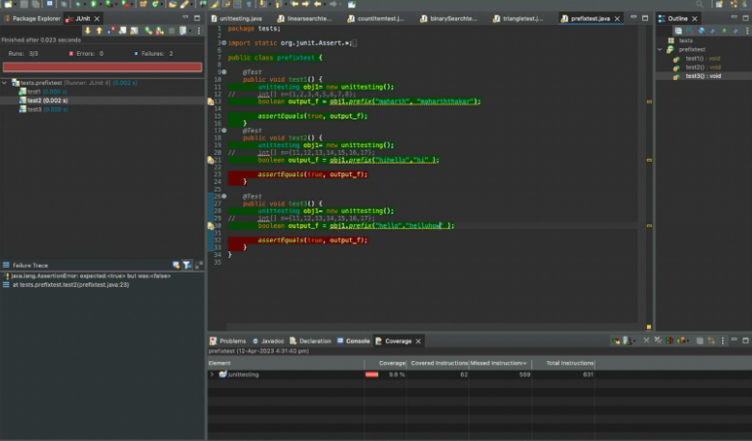This screenshot has height=441, width=752.
Task: Collapse prefixtest class in Outline
Action: [x=661, y=49]
